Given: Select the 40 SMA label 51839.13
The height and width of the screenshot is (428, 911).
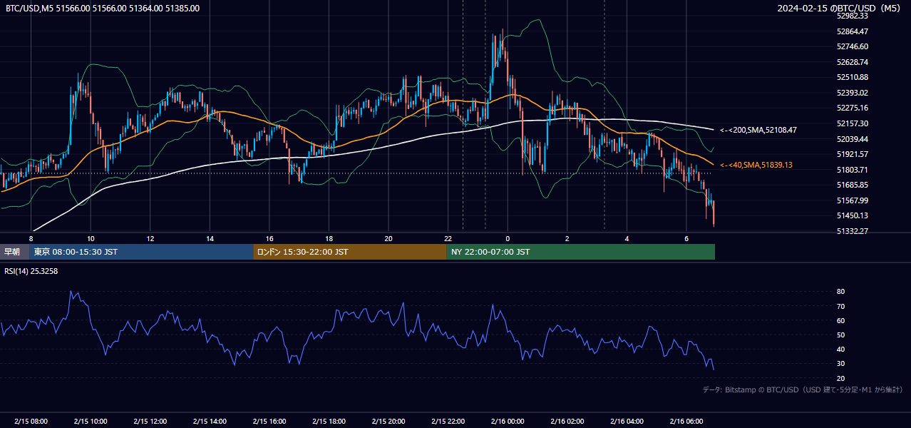Looking at the screenshot, I should 756,165.
